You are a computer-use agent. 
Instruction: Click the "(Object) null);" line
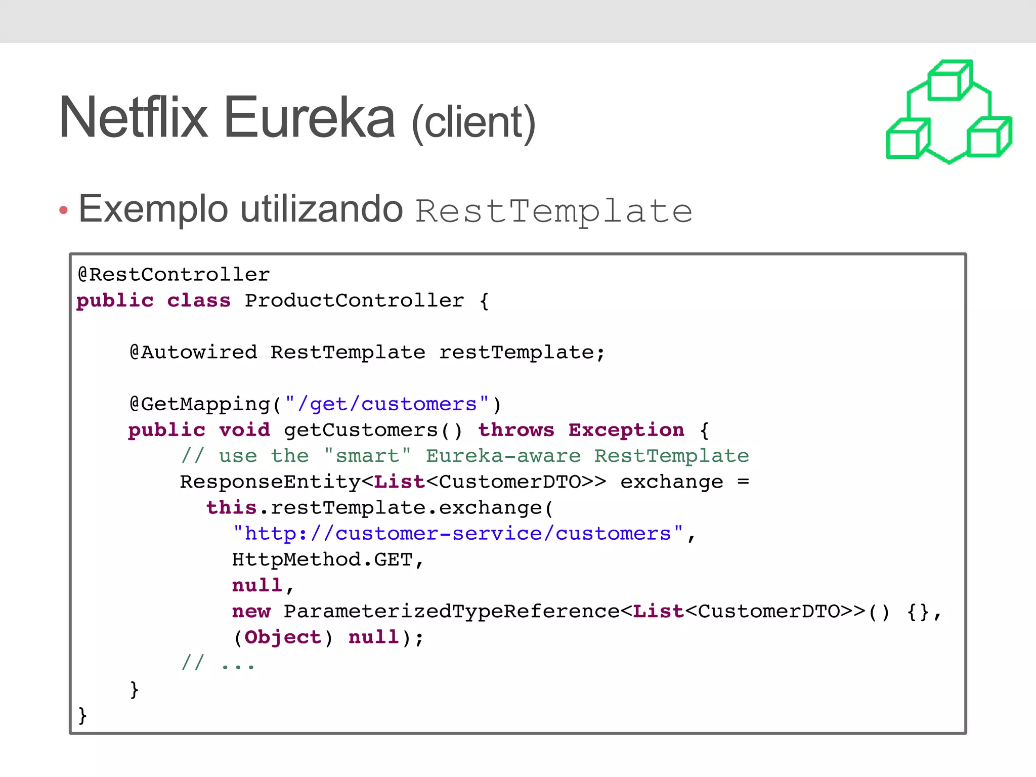(328, 637)
